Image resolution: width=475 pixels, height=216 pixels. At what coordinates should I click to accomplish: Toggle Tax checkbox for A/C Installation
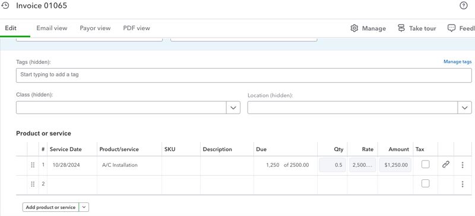click(x=425, y=165)
